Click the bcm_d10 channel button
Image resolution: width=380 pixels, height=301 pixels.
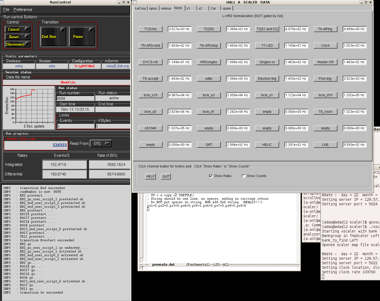pyautogui.click(x=325, y=95)
